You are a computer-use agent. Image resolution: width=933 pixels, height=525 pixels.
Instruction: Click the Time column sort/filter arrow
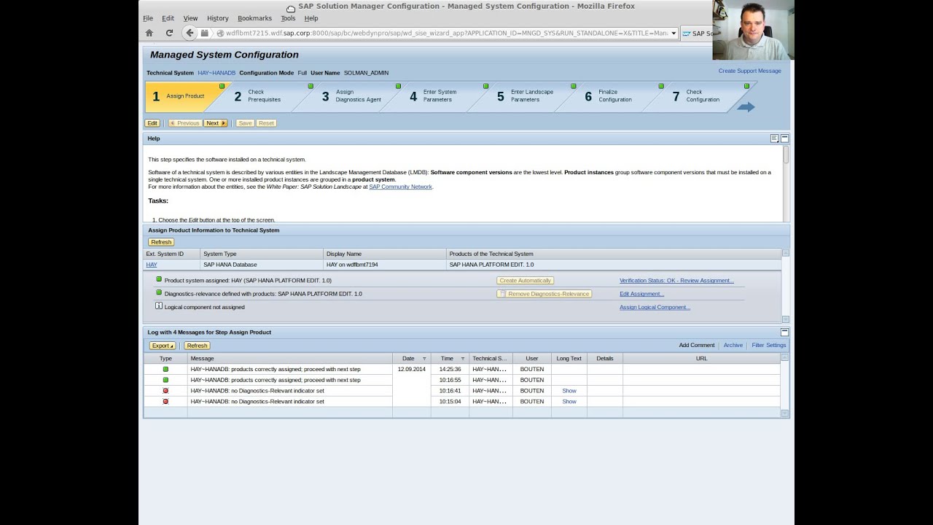[x=462, y=359]
